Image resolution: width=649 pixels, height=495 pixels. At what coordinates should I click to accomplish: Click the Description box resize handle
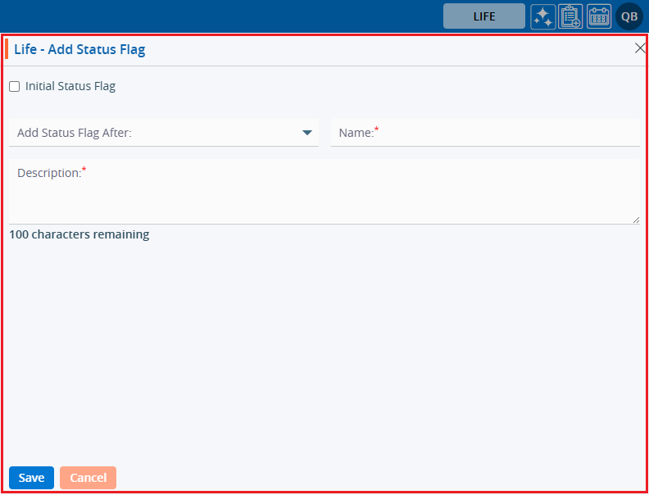click(636, 220)
